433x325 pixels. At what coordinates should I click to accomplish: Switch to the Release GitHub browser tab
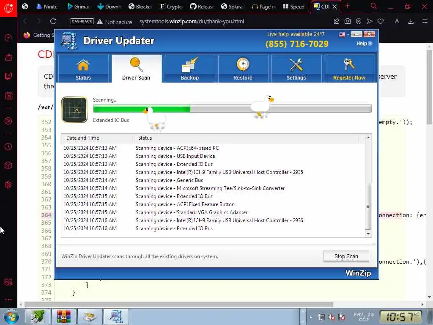coord(202,6)
